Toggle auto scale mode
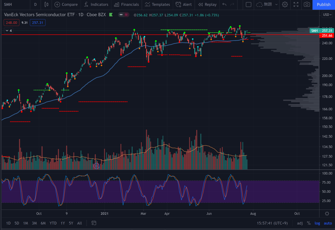Viewport: 335px width, 230px height. pyautogui.click(x=328, y=223)
